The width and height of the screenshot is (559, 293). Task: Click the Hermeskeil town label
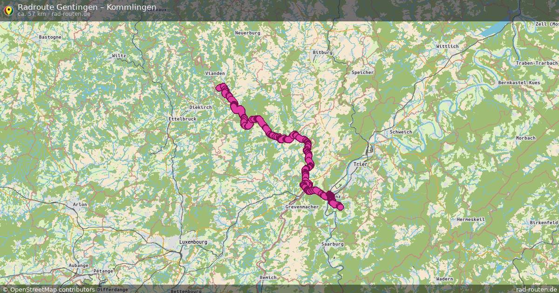pyautogui.click(x=470, y=219)
